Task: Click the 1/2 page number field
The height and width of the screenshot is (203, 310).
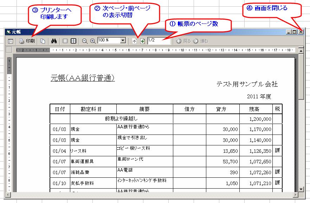Action: click(x=159, y=41)
